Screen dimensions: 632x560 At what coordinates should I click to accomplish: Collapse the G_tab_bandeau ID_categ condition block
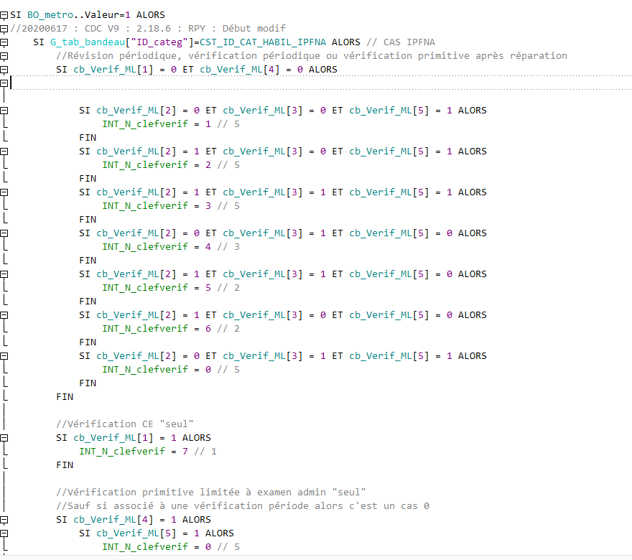click(4, 42)
